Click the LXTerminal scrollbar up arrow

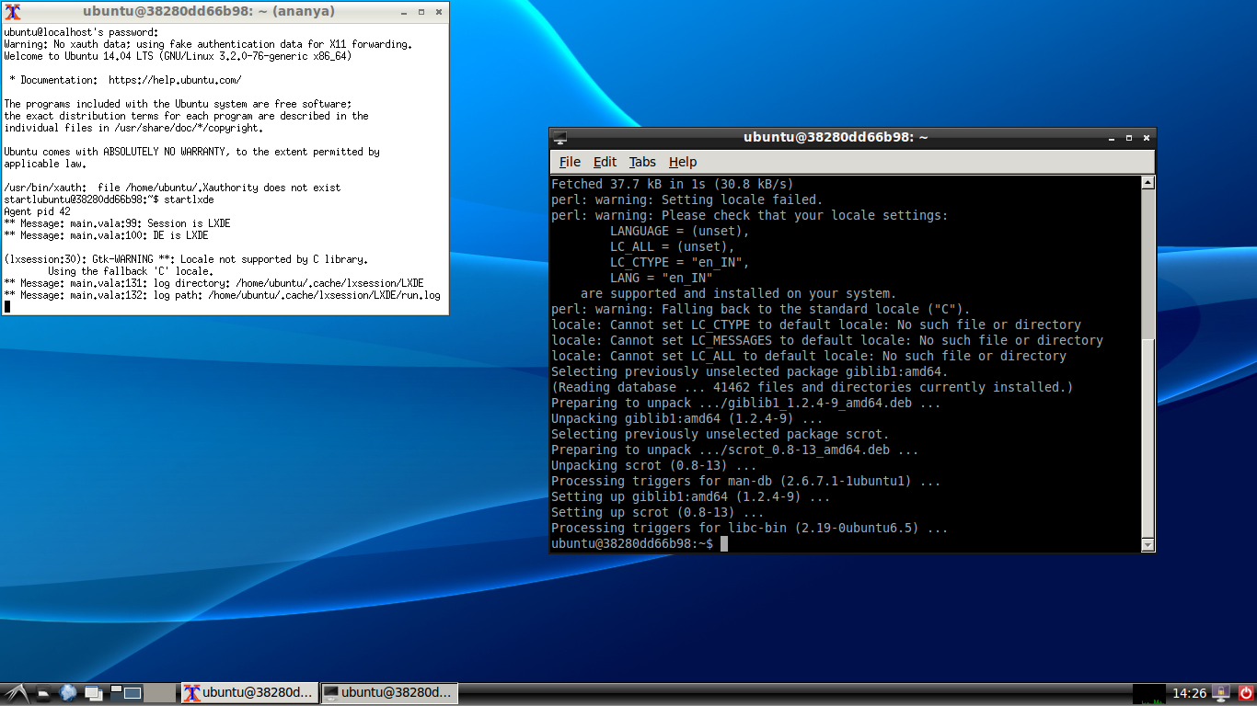click(1147, 183)
